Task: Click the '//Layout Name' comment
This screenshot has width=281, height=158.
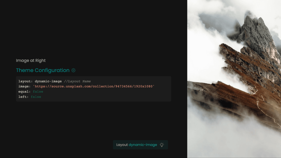Action: pos(77,81)
